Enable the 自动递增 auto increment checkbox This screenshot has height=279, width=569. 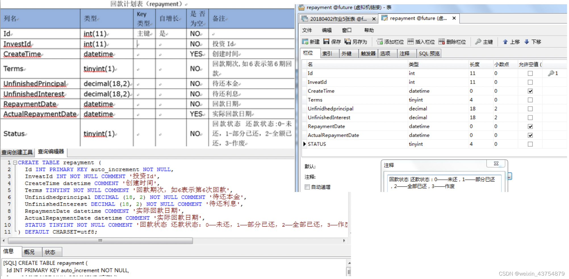point(307,187)
